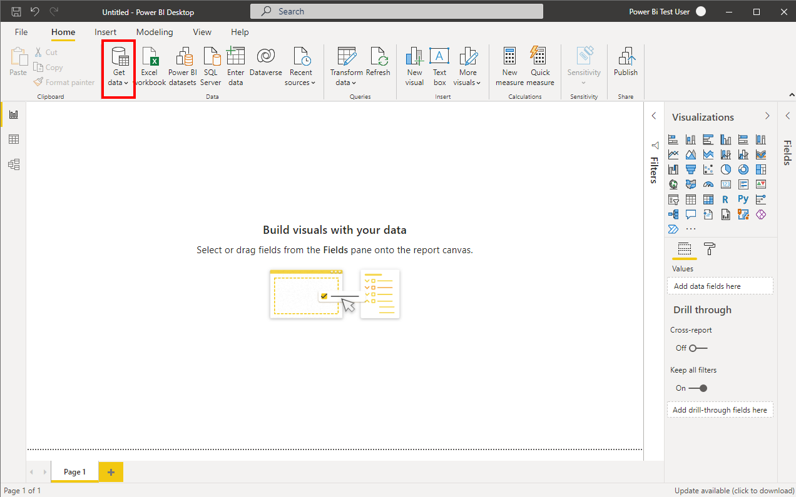Open Transform data query editor
Image resolution: width=796 pixels, height=497 pixels.
tap(346, 58)
